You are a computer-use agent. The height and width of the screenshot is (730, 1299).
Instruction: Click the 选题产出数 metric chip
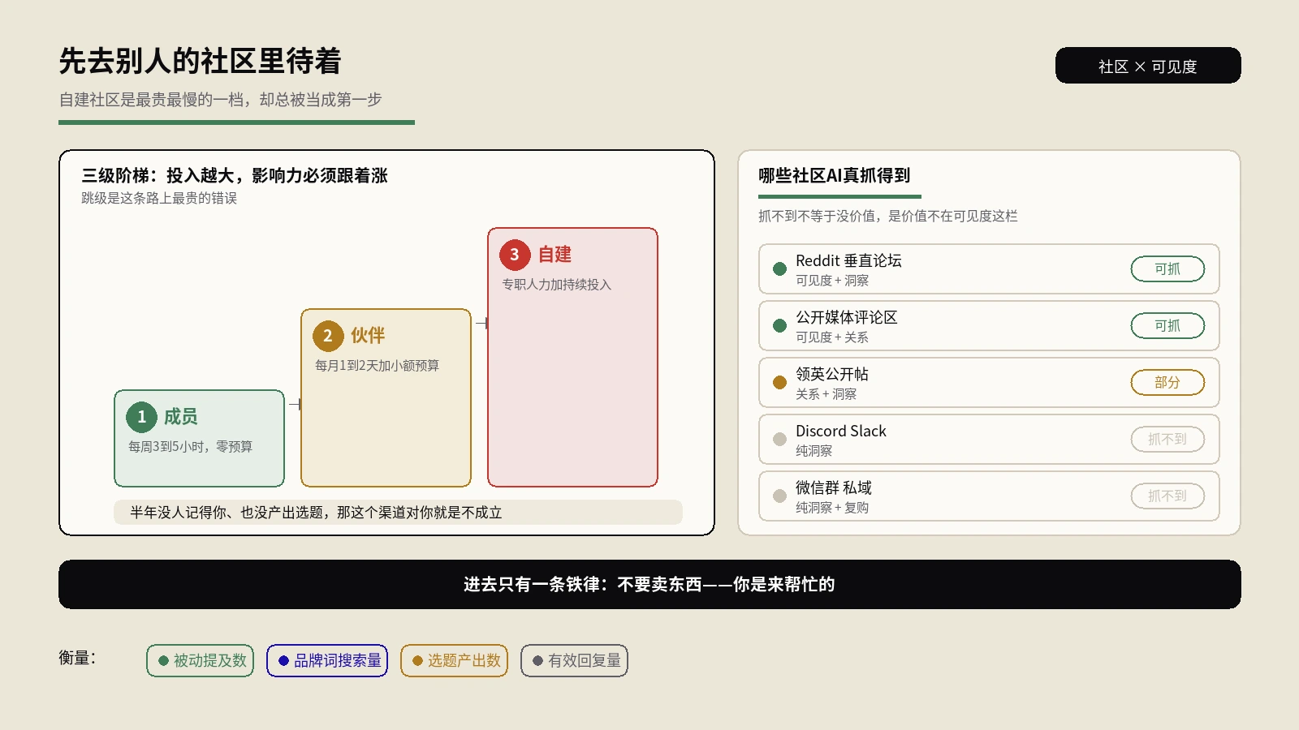click(x=454, y=661)
